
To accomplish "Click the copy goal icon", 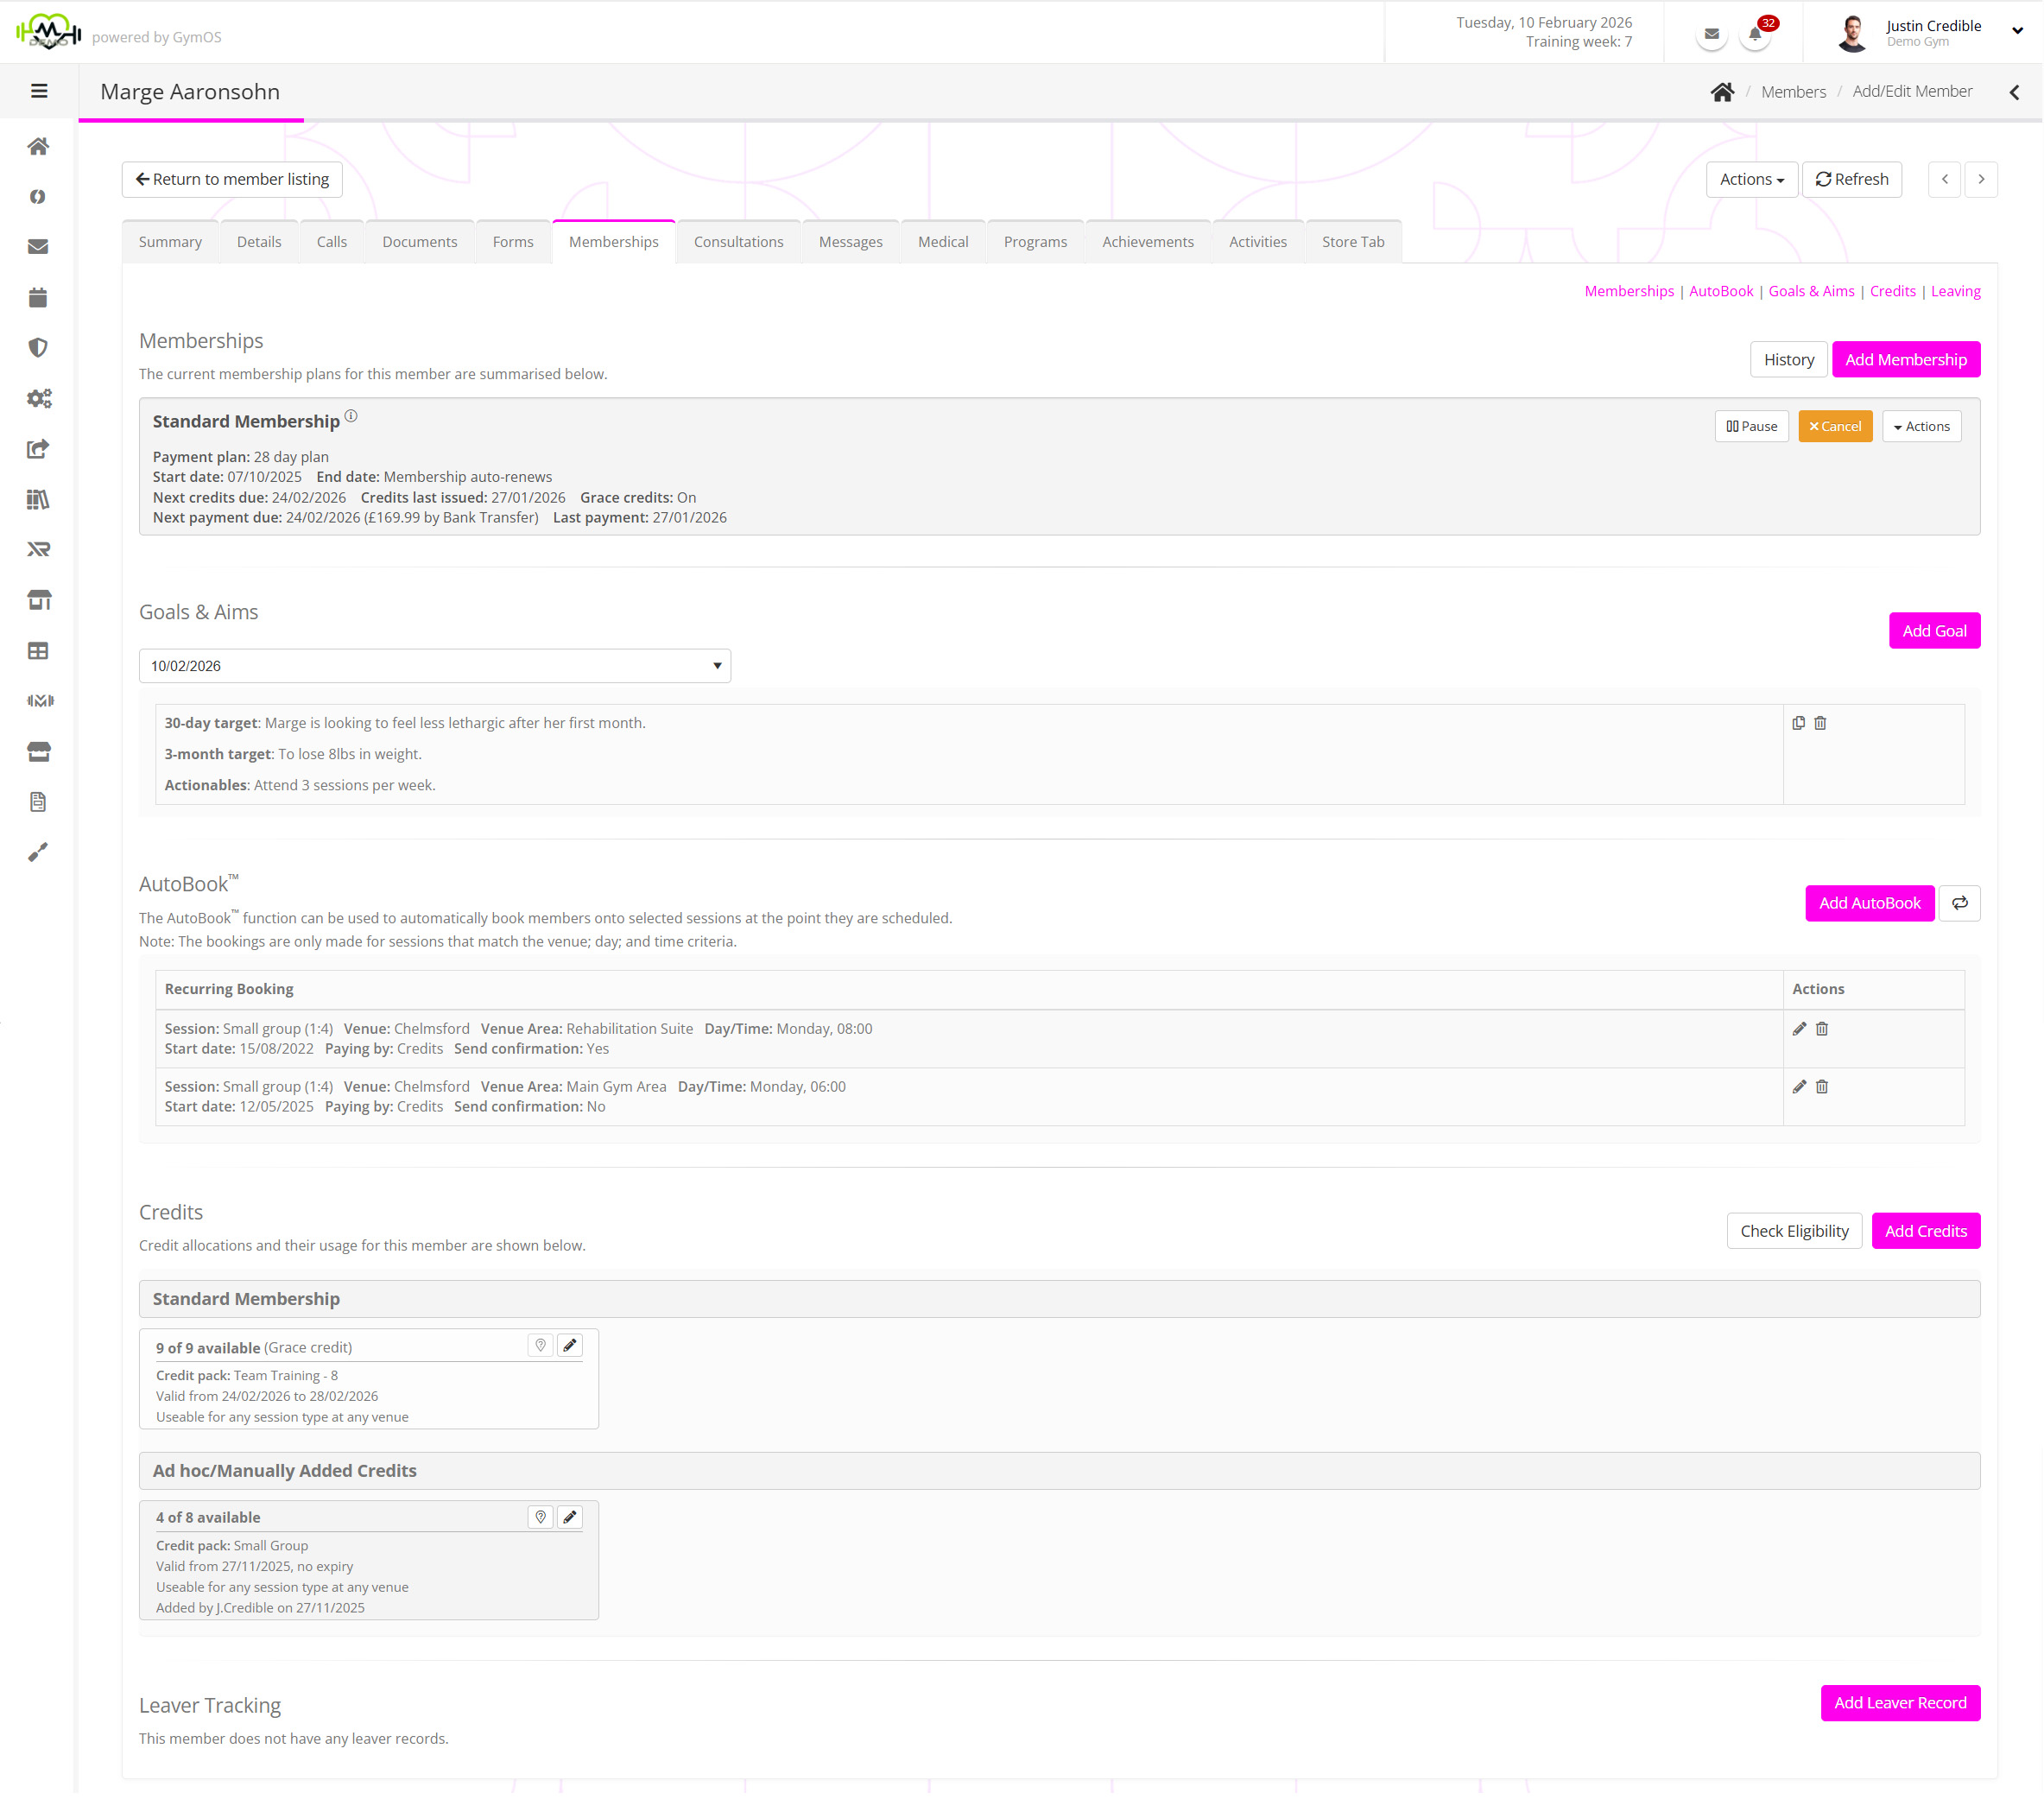I will (1798, 723).
